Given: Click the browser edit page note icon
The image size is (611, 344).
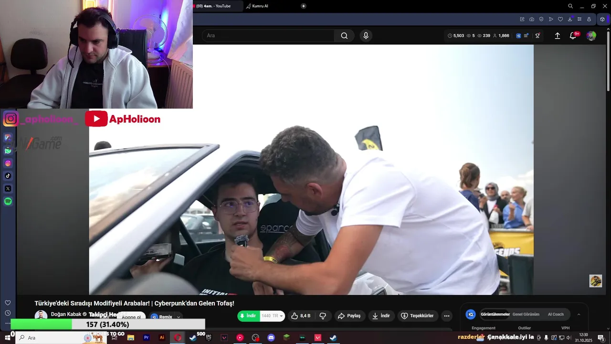Looking at the screenshot, I should (x=522, y=19).
